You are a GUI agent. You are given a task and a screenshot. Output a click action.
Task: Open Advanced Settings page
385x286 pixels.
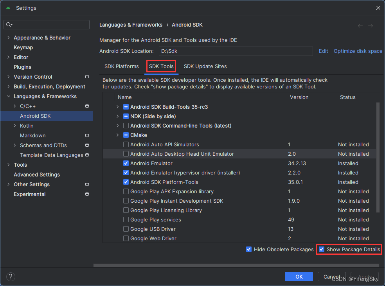(x=37, y=174)
